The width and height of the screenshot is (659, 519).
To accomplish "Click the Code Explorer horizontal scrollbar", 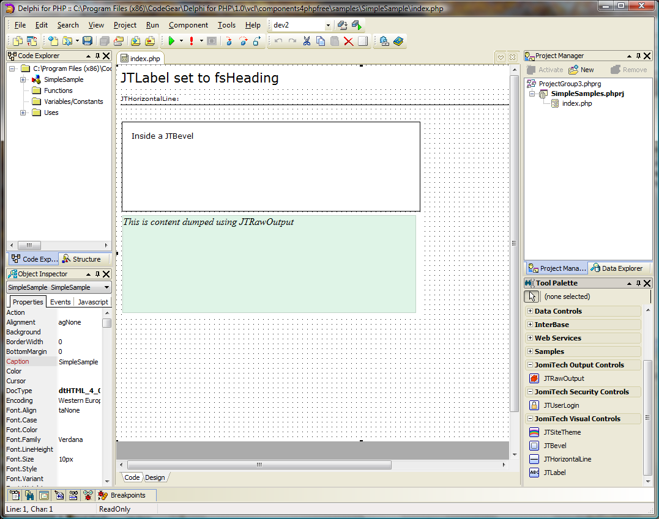I will (x=59, y=245).
